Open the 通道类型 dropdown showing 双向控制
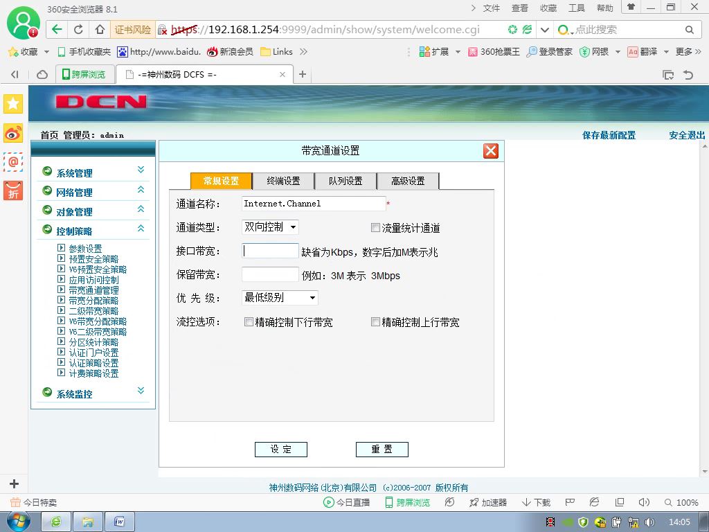 pyautogui.click(x=271, y=227)
